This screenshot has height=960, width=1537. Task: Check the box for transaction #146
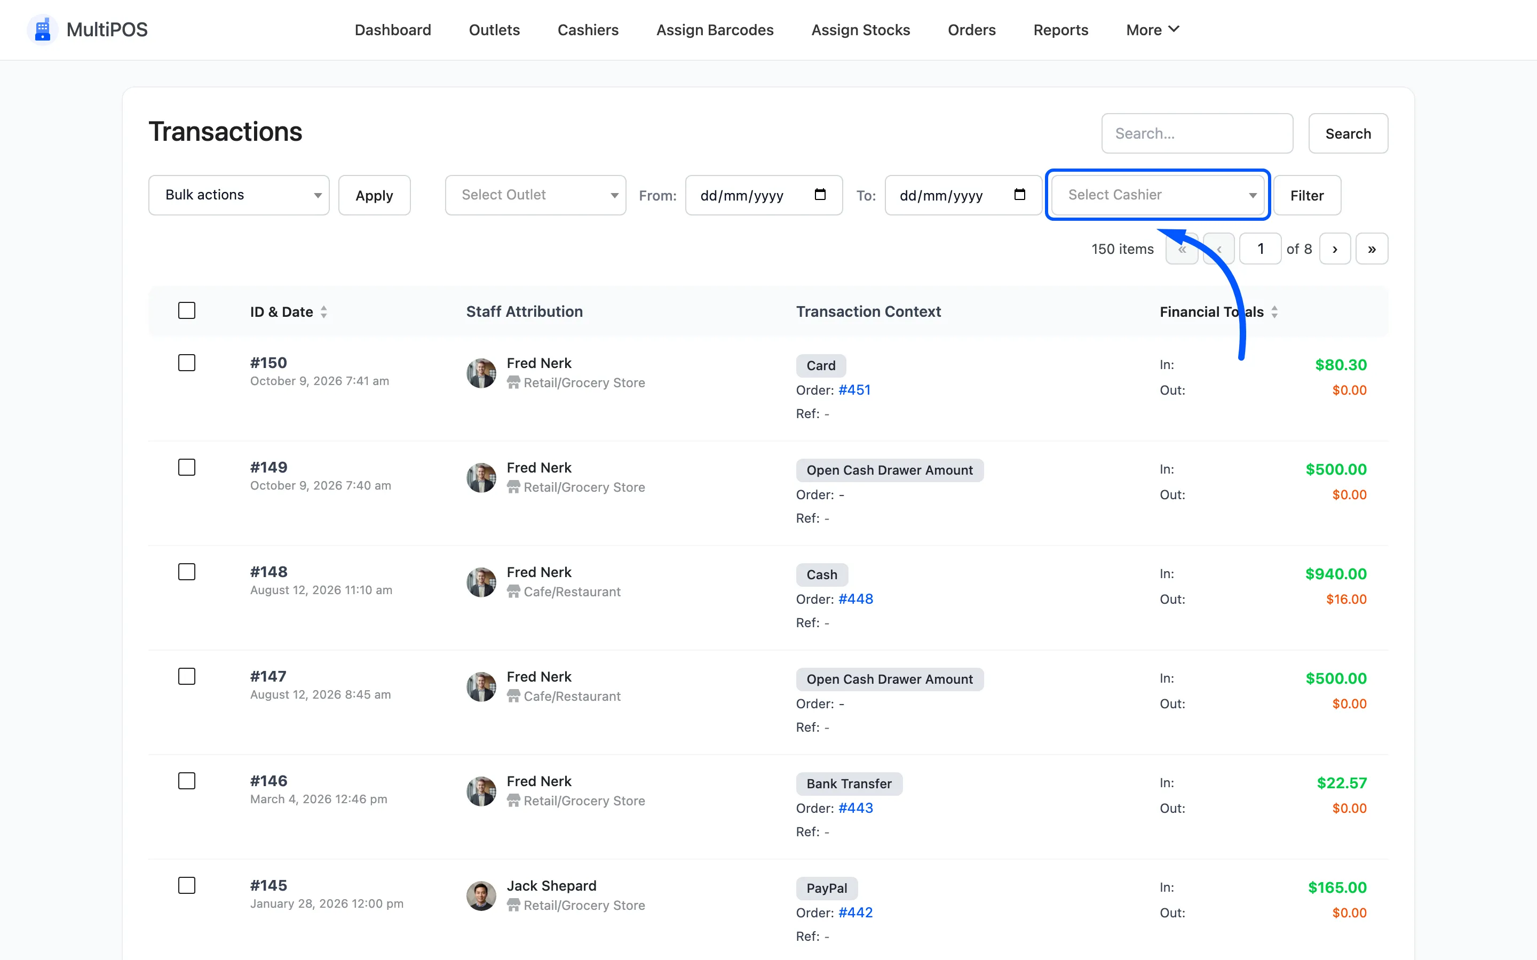tap(187, 781)
